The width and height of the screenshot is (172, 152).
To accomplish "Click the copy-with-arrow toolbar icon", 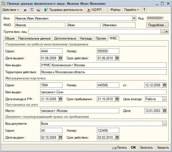I will click(39, 10).
